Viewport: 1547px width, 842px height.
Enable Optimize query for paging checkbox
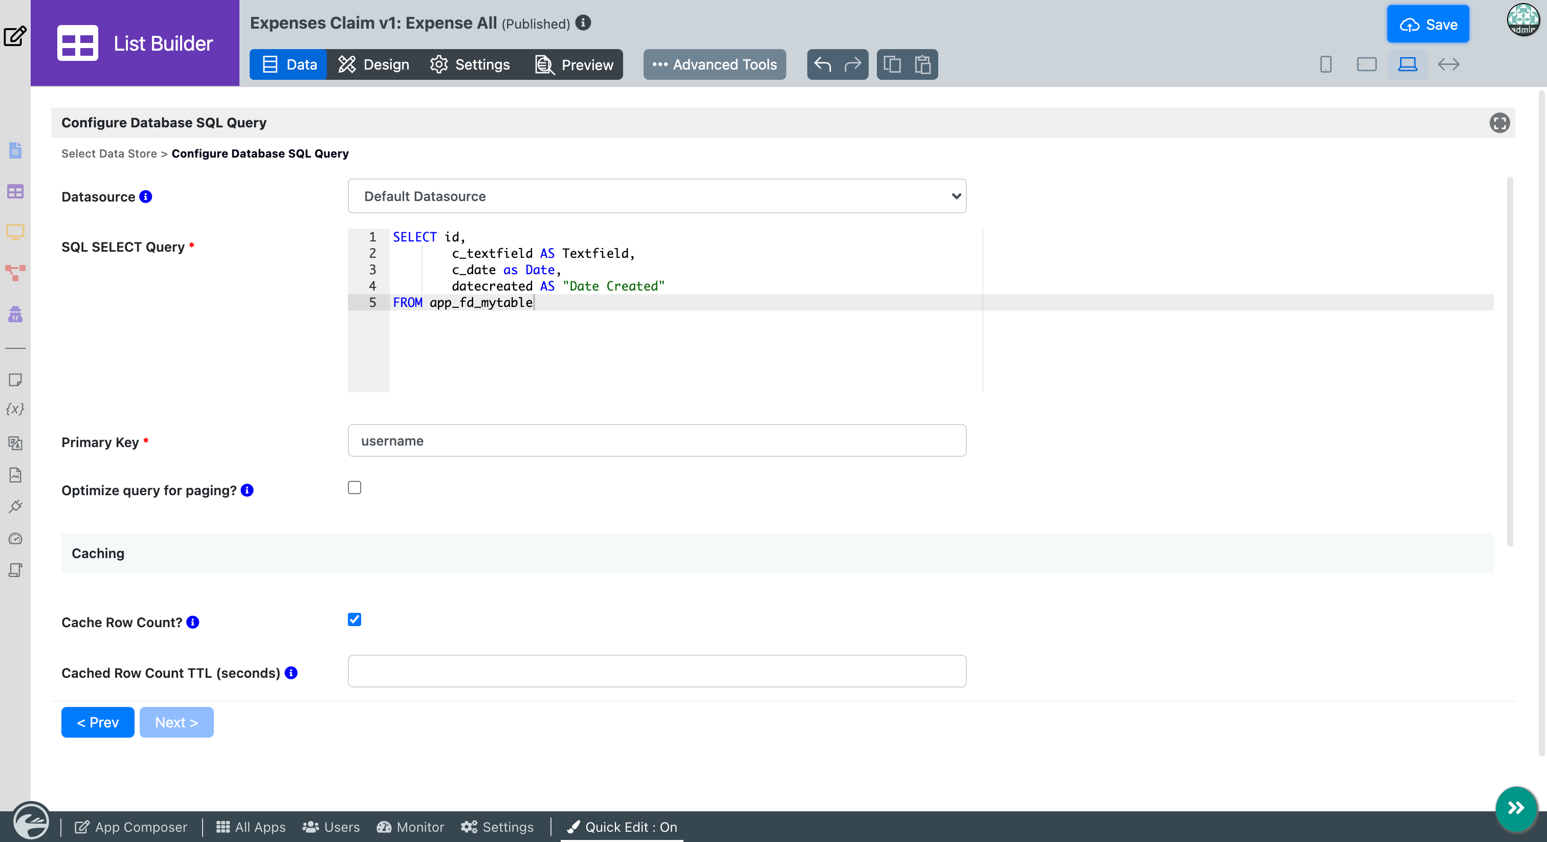[355, 488]
